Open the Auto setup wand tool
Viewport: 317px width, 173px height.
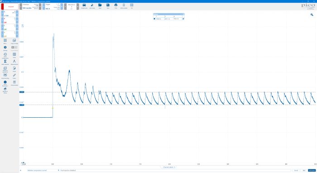point(92,6)
